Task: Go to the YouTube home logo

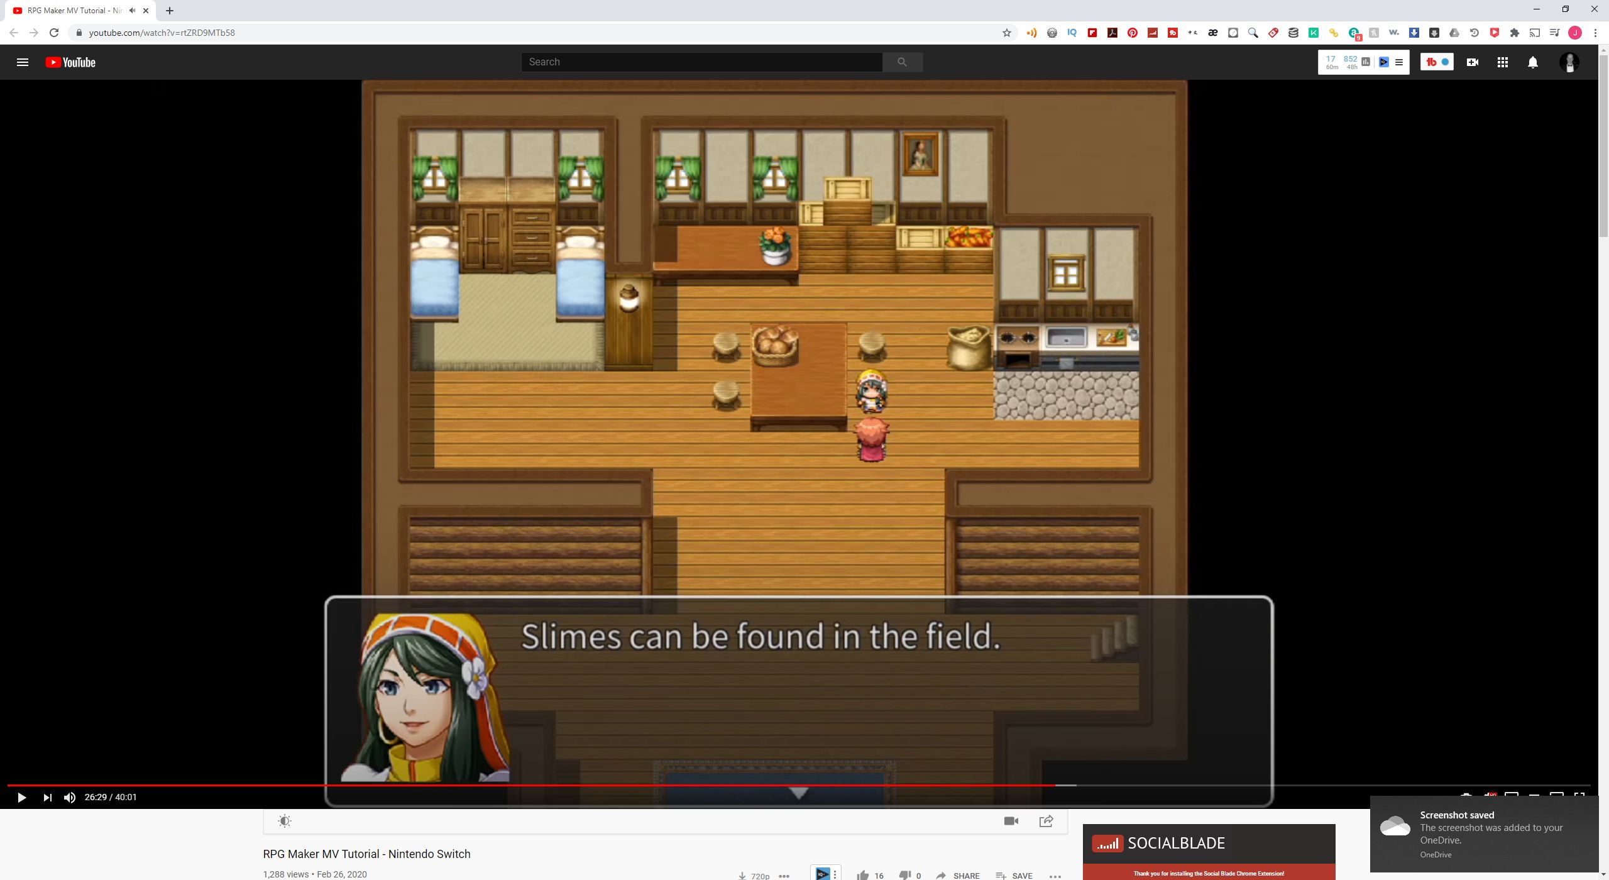Action: click(70, 62)
